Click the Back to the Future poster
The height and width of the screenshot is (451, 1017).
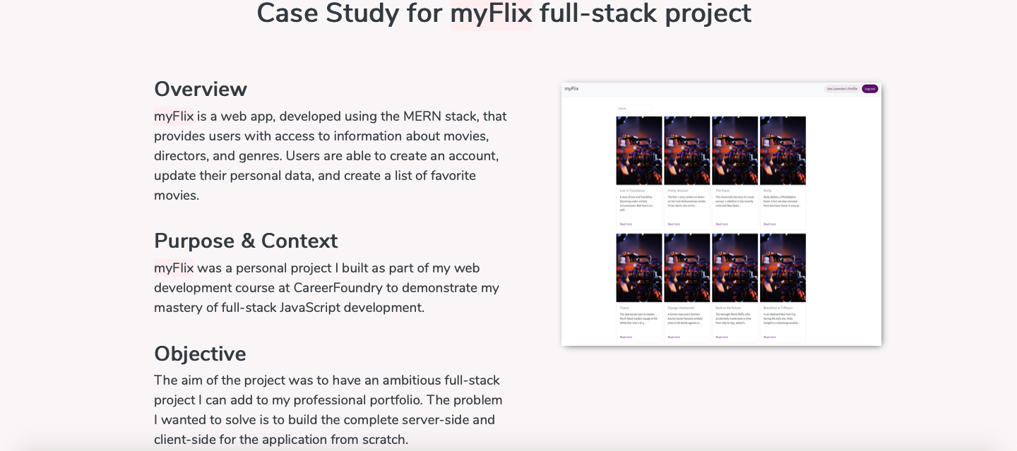(x=735, y=268)
